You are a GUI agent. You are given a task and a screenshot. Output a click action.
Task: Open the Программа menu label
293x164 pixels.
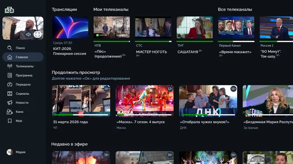coord(24,75)
